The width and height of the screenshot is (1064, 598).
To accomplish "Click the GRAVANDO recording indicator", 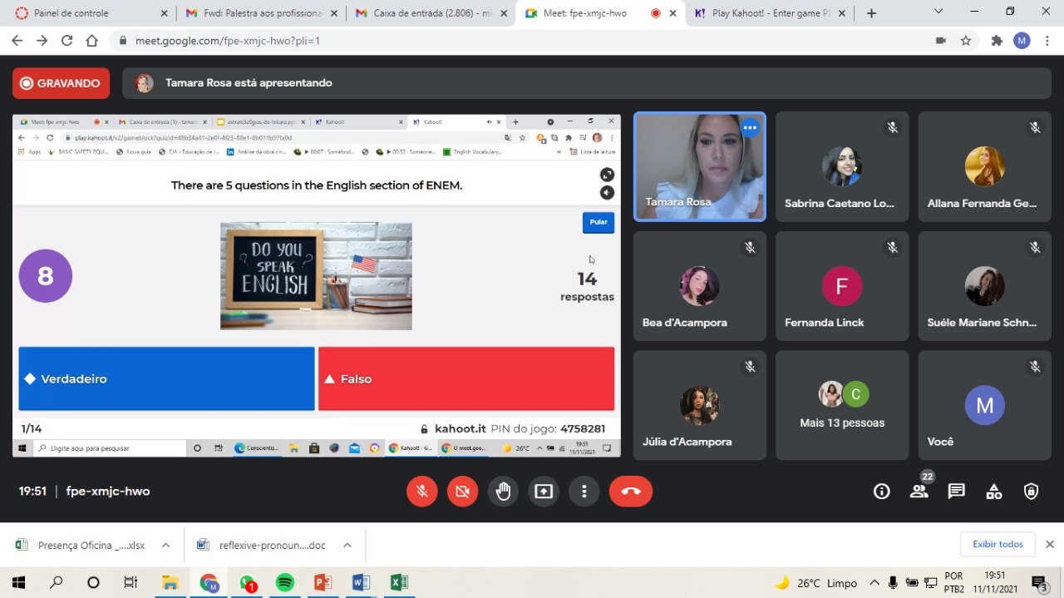I will coord(61,83).
